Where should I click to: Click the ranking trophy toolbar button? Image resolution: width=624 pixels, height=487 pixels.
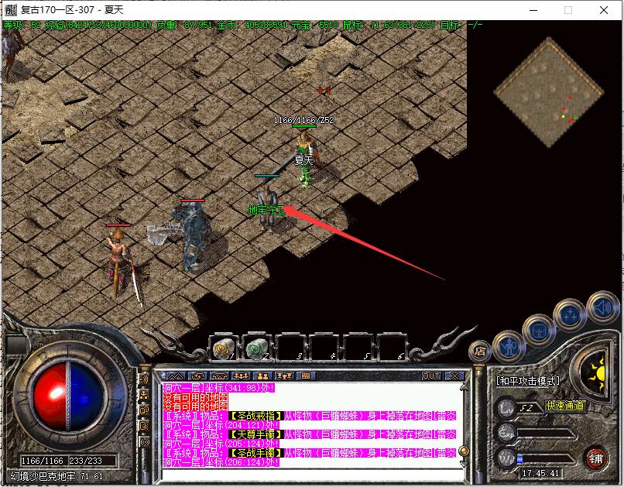tap(284, 376)
